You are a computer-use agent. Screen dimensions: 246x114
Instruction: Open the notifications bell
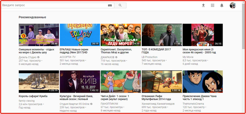tap(222, 6)
